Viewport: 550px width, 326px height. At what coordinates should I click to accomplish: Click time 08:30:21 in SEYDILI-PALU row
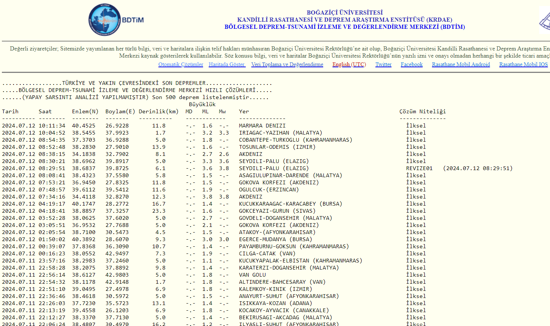[52, 161]
